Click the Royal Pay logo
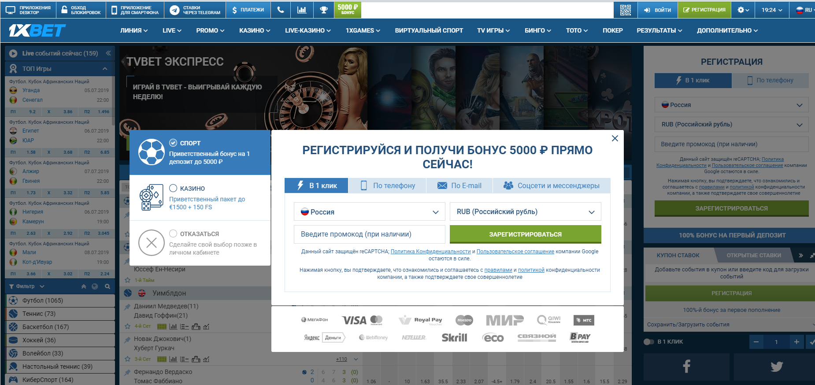815x385 pixels. (x=420, y=320)
